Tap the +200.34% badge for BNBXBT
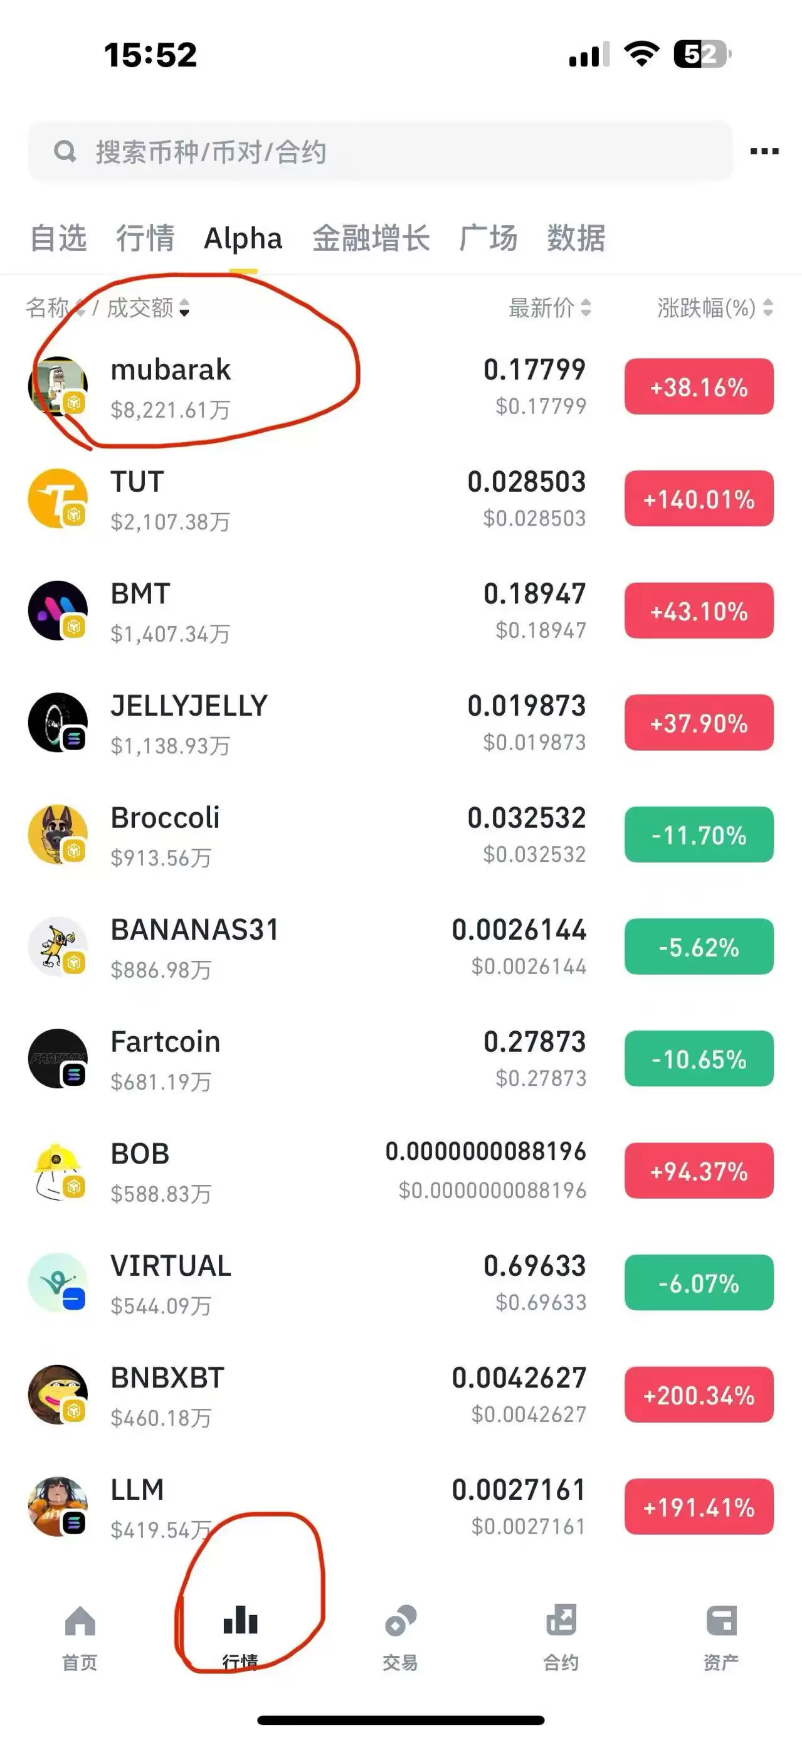The image size is (802, 1740). pyautogui.click(x=699, y=1395)
